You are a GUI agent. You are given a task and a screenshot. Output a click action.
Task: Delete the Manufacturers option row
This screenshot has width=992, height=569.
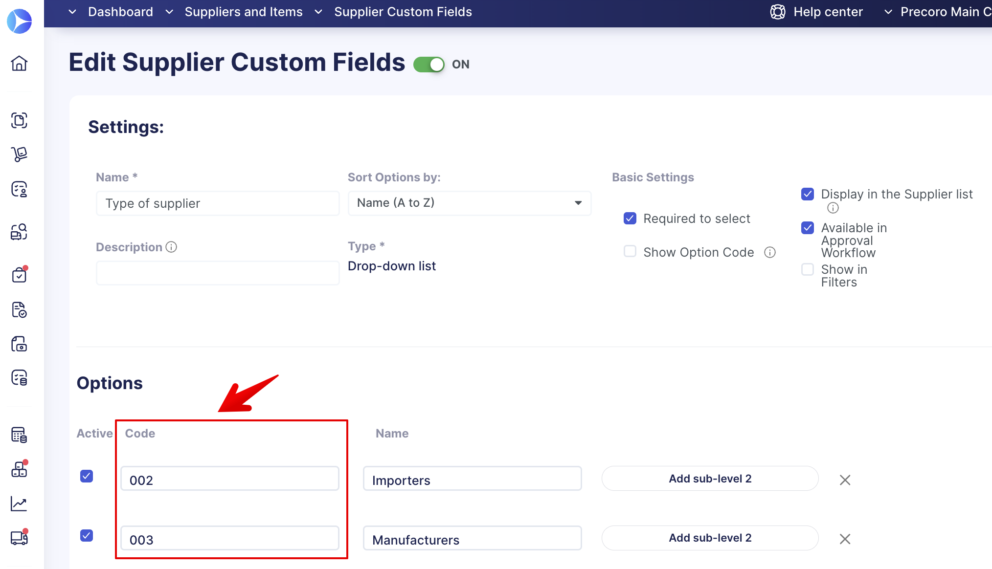(845, 539)
